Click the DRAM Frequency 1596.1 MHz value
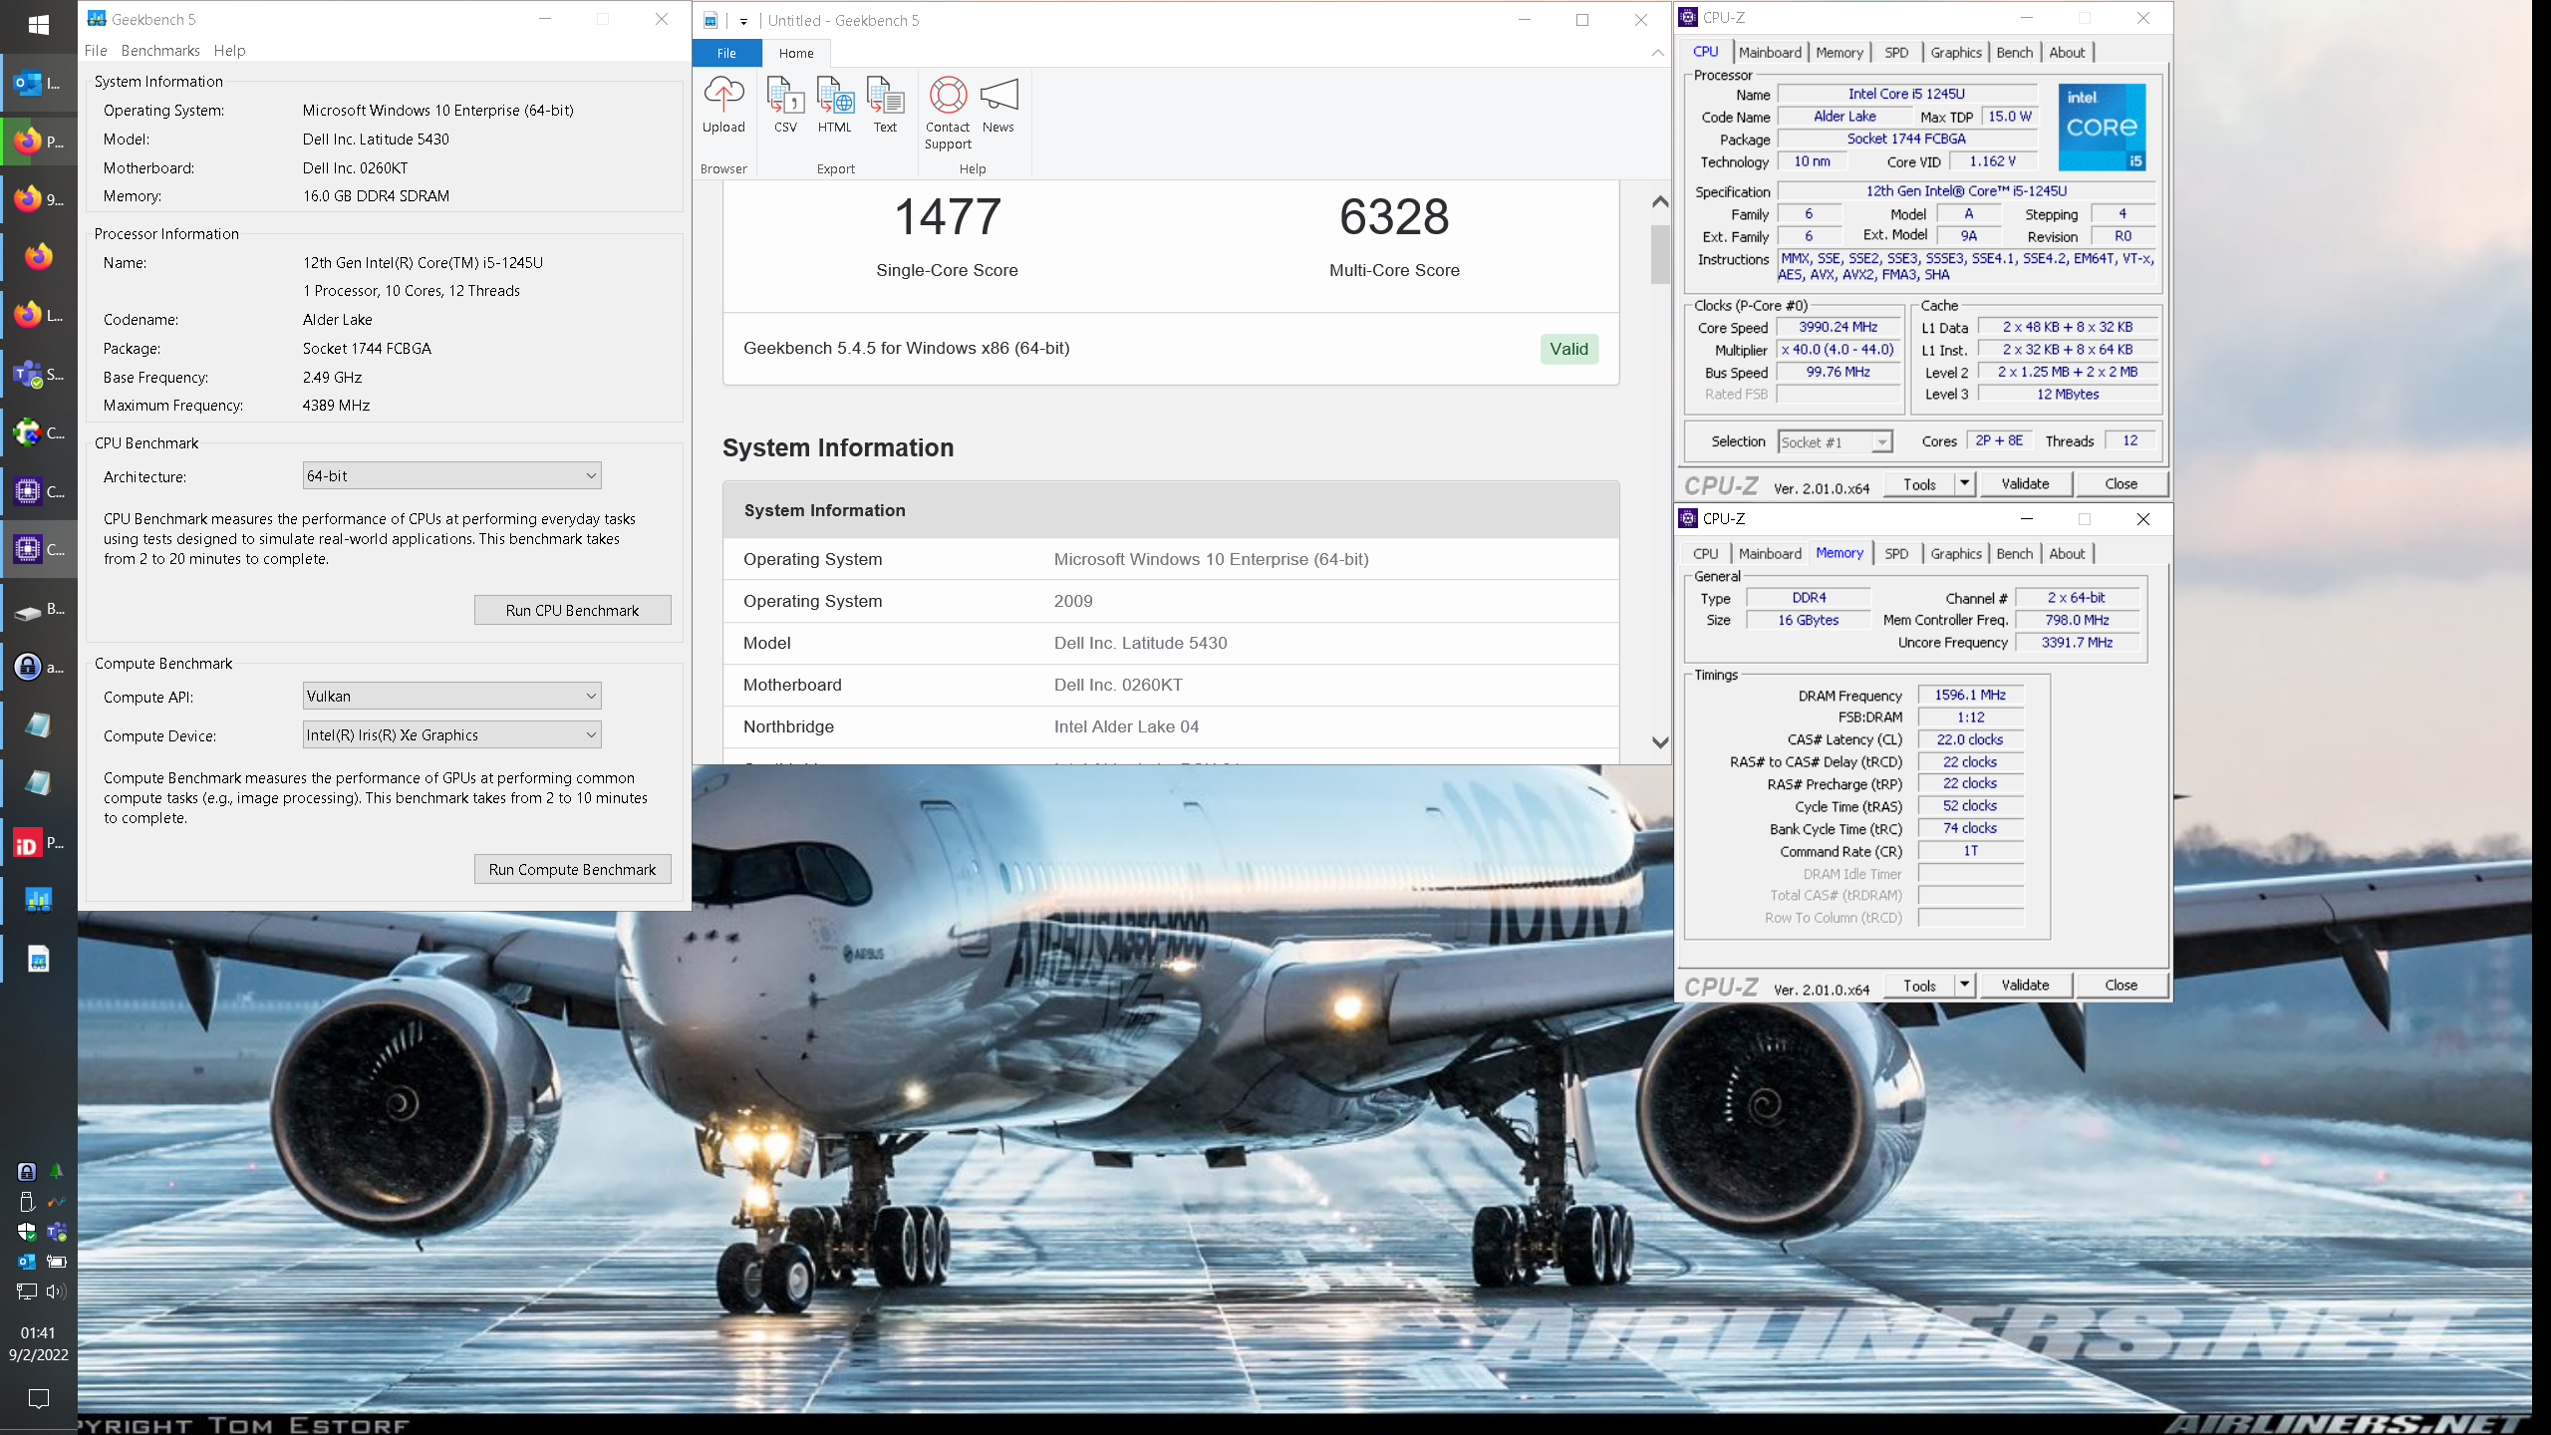Image resolution: width=2551 pixels, height=1435 pixels. point(1969,696)
